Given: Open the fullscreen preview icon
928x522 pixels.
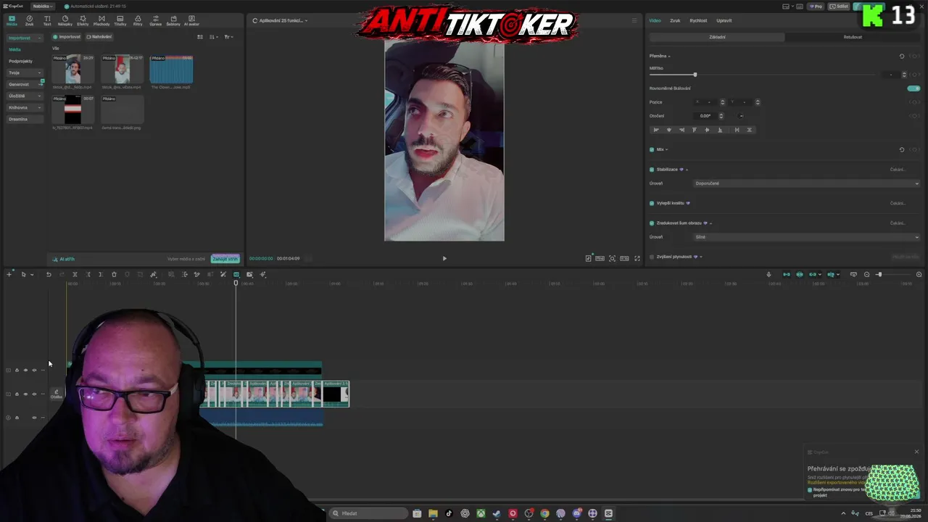Looking at the screenshot, I should pos(637,258).
